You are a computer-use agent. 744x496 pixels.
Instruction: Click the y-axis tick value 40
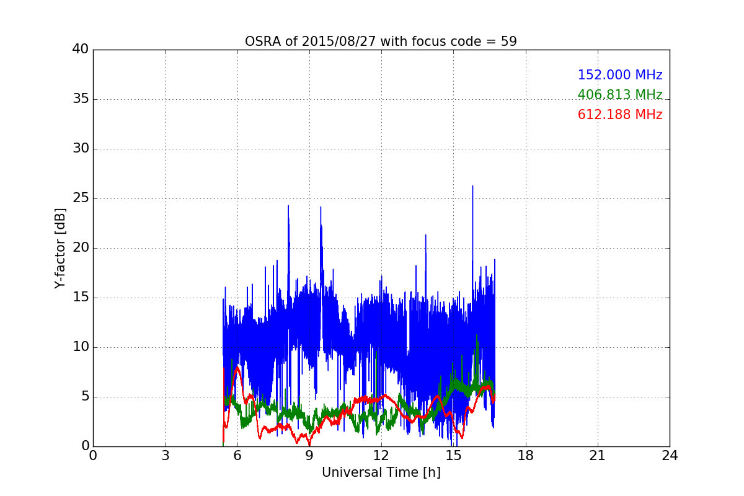coord(81,50)
